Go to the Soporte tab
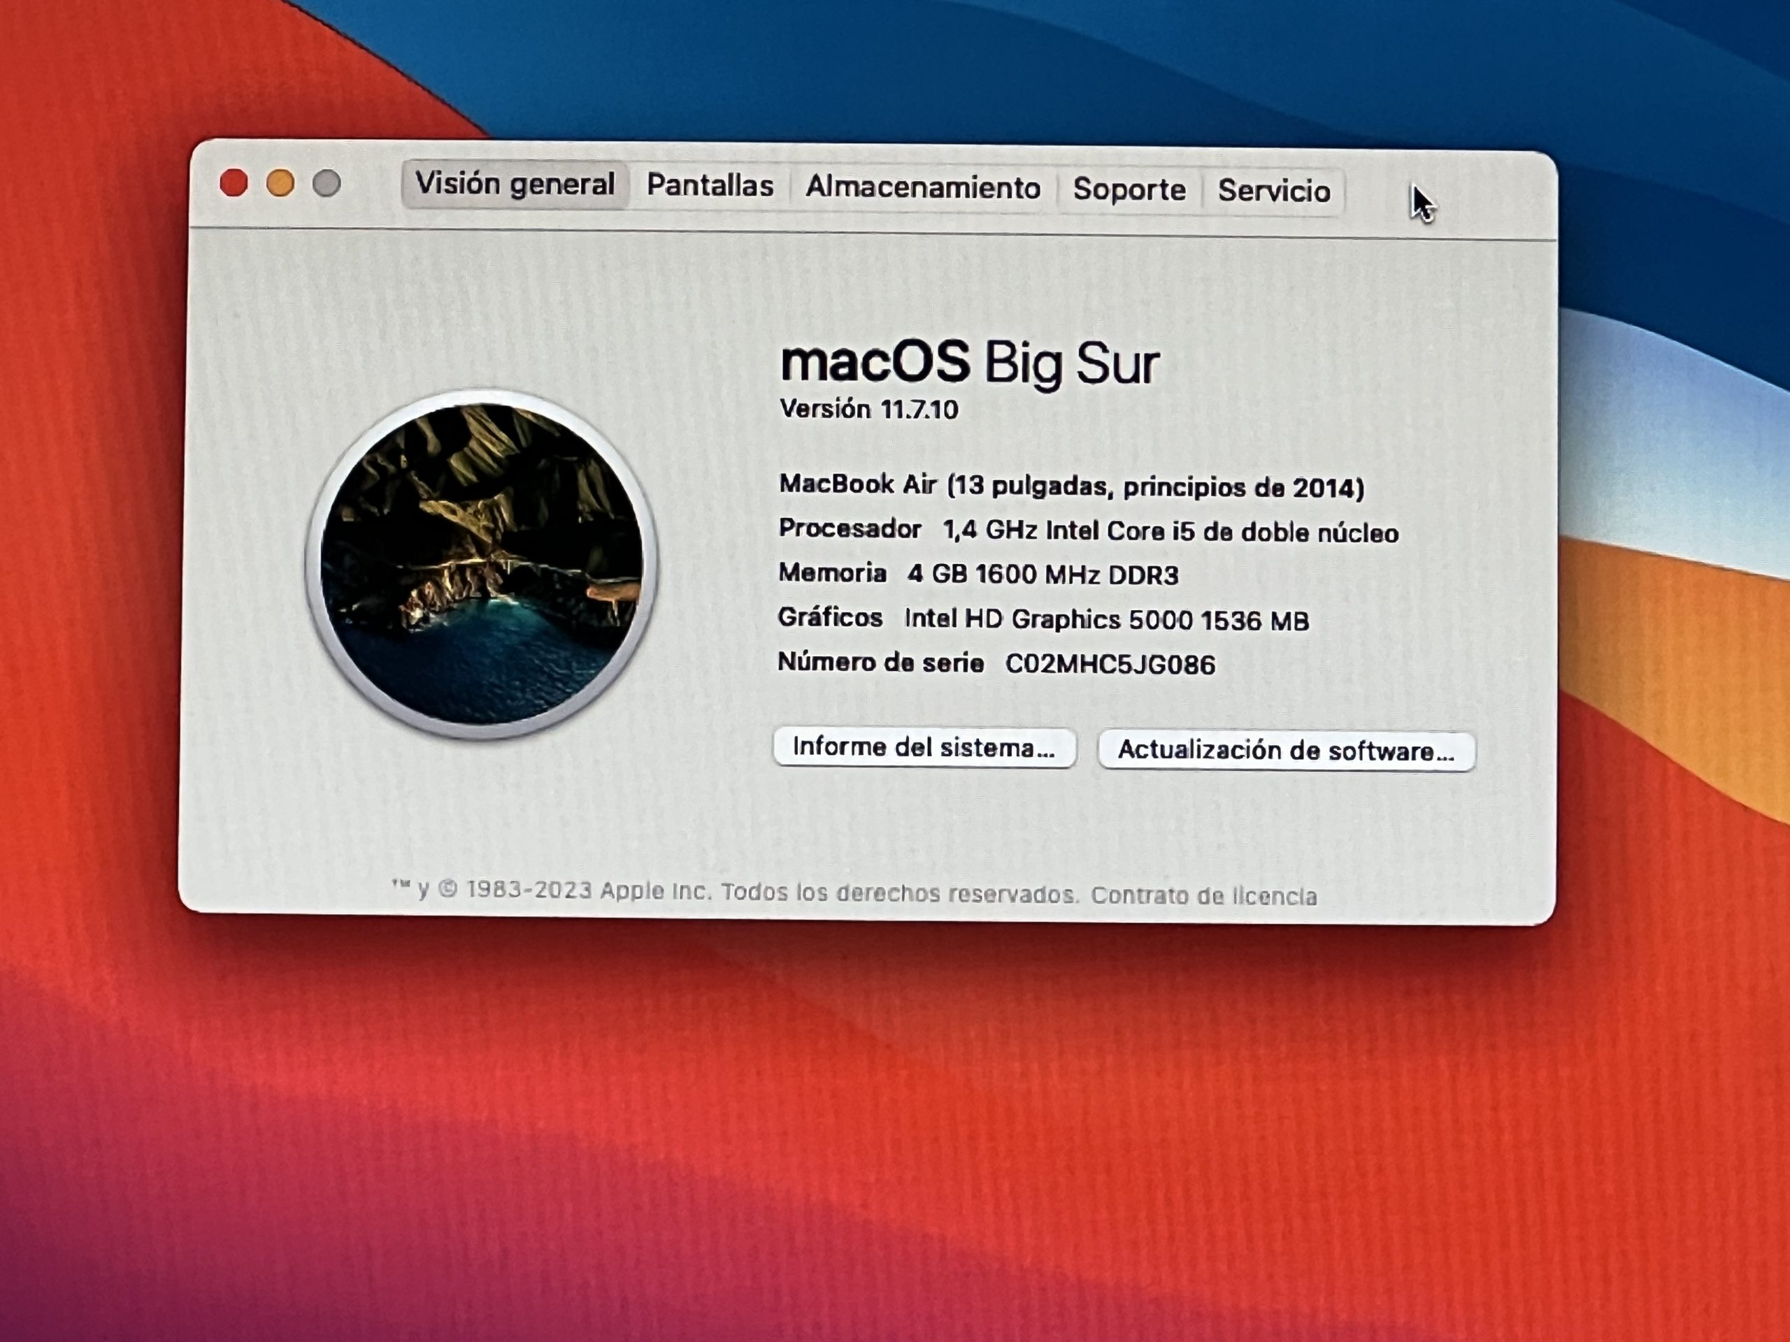This screenshot has width=1790, height=1342. pyautogui.click(x=1129, y=189)
